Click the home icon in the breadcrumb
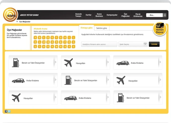The image size is (171, 123). tap(17, 22)
